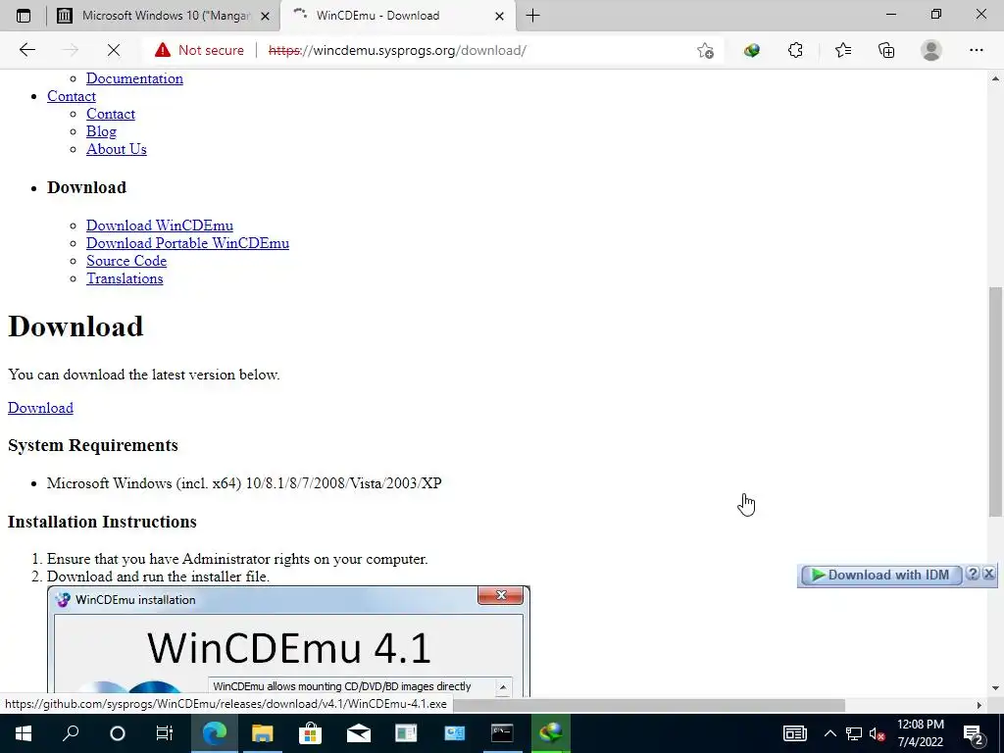Open Task View on the taskbar

[x=165, y=733]
